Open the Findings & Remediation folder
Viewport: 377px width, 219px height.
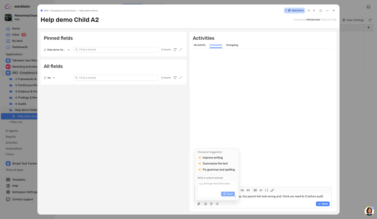coord(23,98)
